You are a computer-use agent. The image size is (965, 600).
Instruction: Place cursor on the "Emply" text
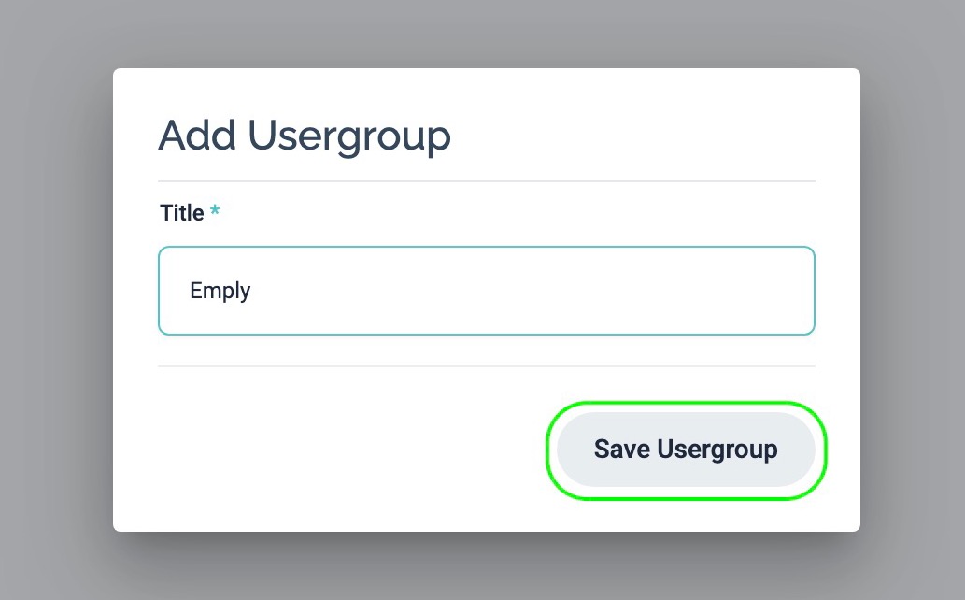[x=220, y=291]
